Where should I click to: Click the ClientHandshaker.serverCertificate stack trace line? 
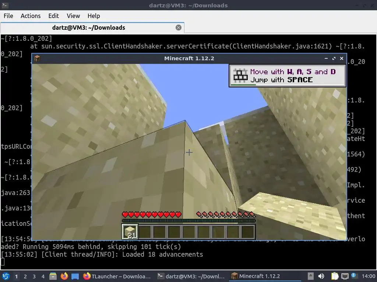tap(198, 46)
